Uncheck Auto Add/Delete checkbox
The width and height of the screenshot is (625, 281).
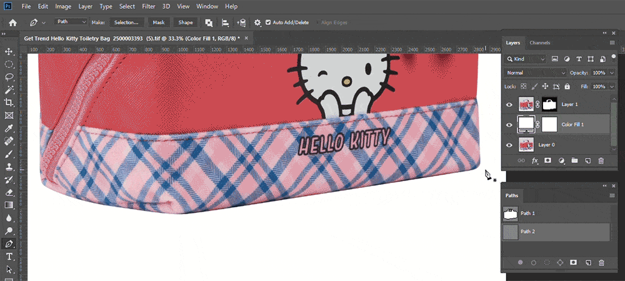(x=268, y=22)
